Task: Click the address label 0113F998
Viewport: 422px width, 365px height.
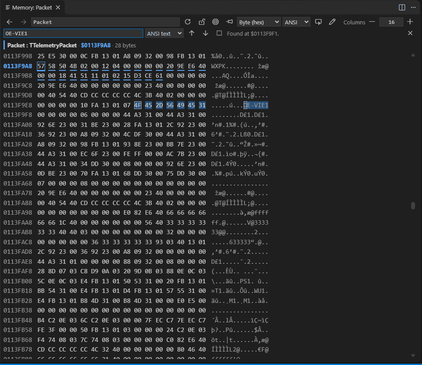Action: point(18,56)
